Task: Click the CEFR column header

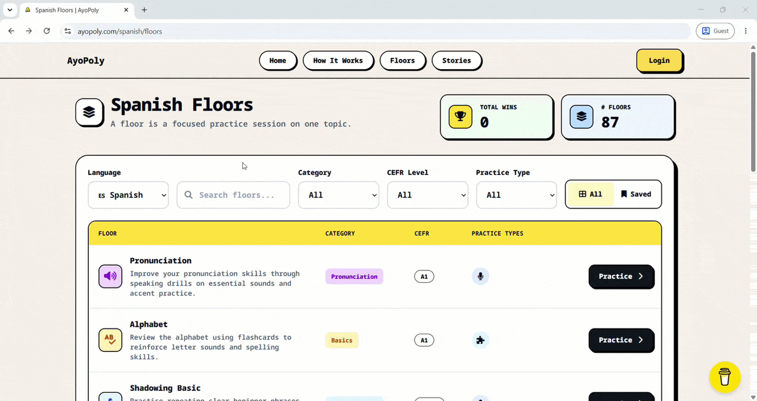Action: click(x=422, y=233)
